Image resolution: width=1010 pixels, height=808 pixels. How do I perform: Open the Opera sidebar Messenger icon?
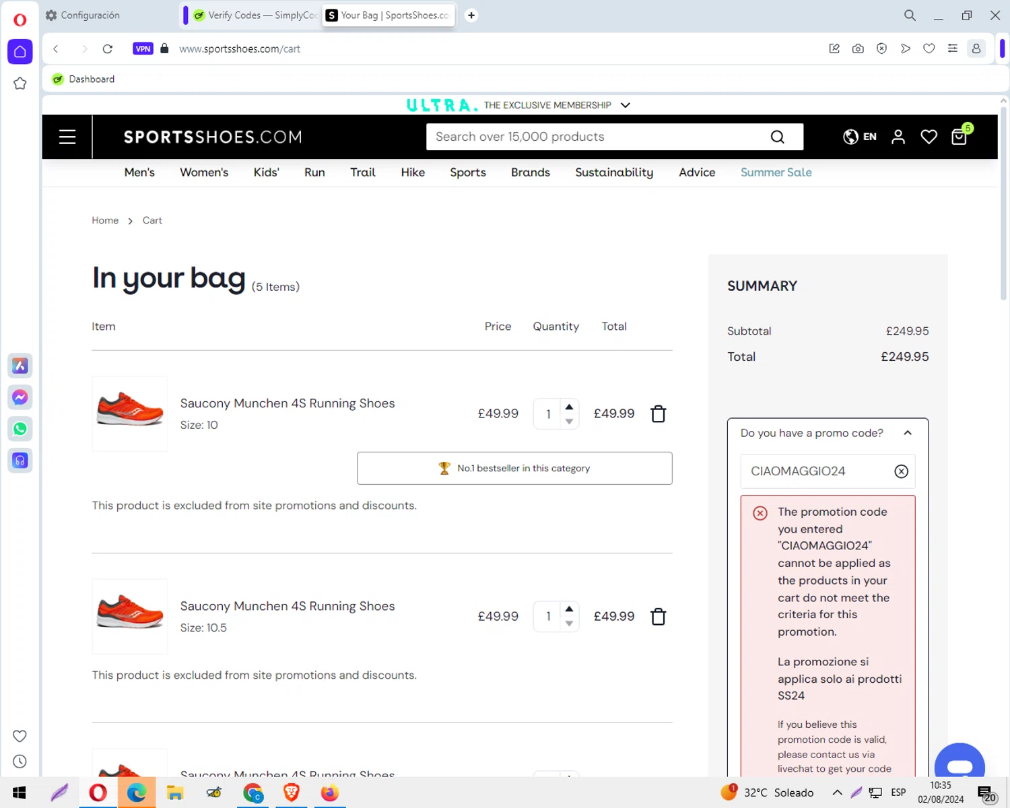pyautogui.click(x=20, y=397)
